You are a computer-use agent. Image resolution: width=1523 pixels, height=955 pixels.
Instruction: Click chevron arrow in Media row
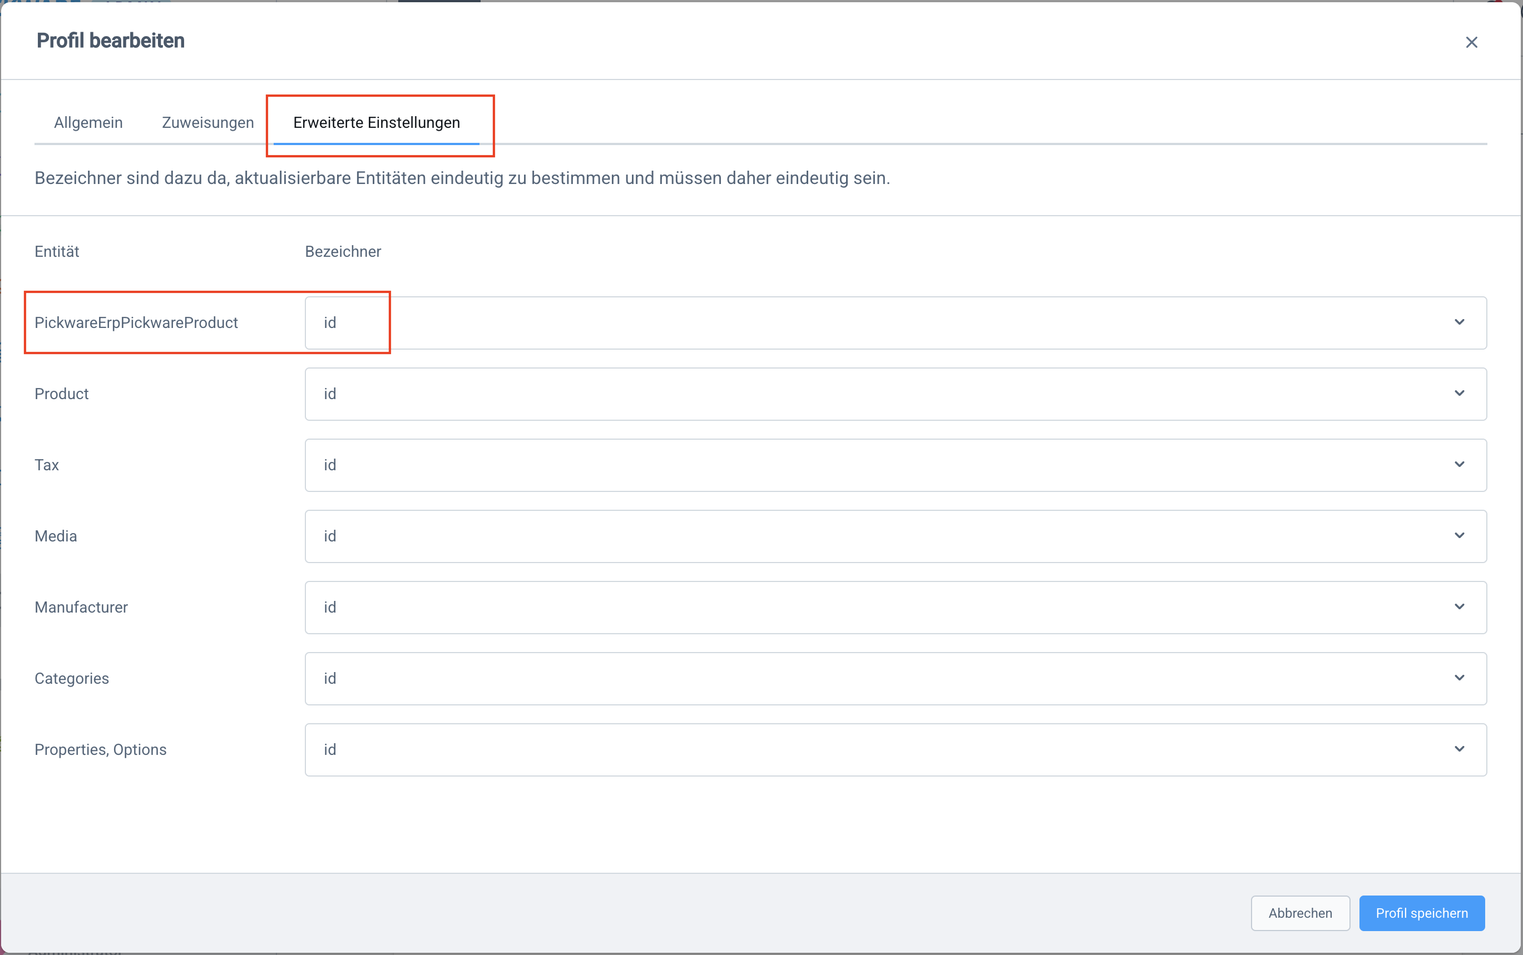click(1459, 536)
